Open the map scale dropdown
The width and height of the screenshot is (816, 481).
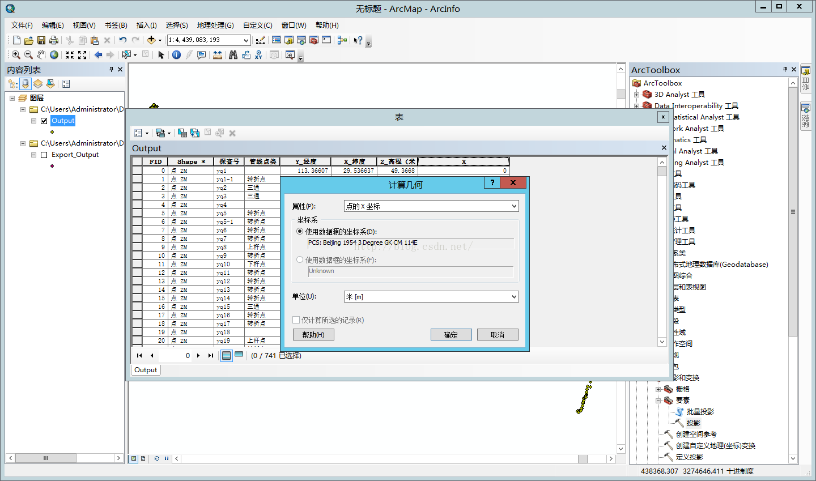pyautogui.click(x=246, y=40)
